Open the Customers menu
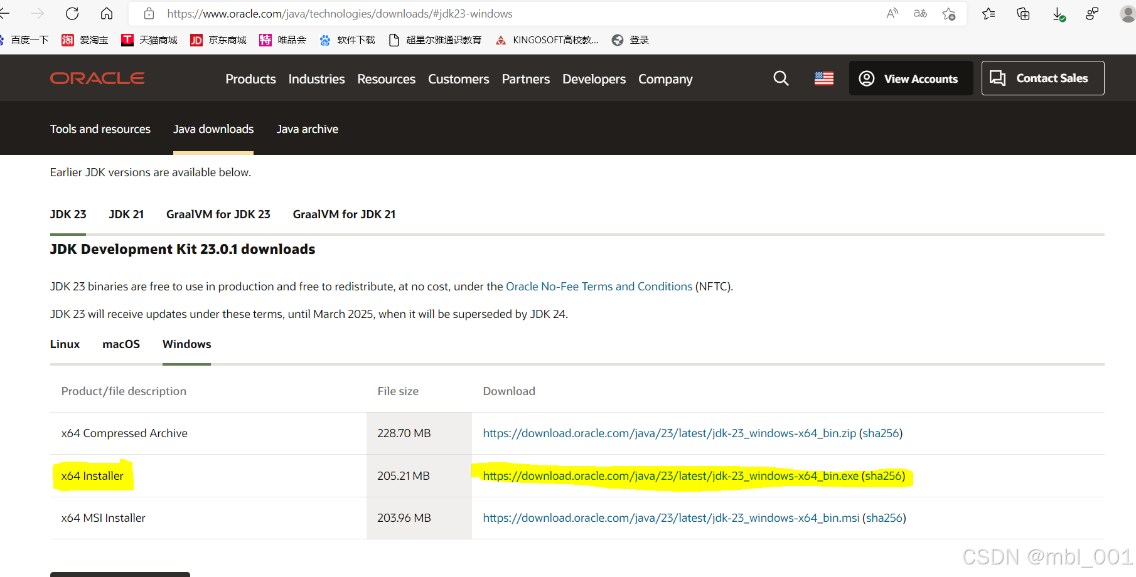Screen dimensions: 1136x577 coord(458,79)
